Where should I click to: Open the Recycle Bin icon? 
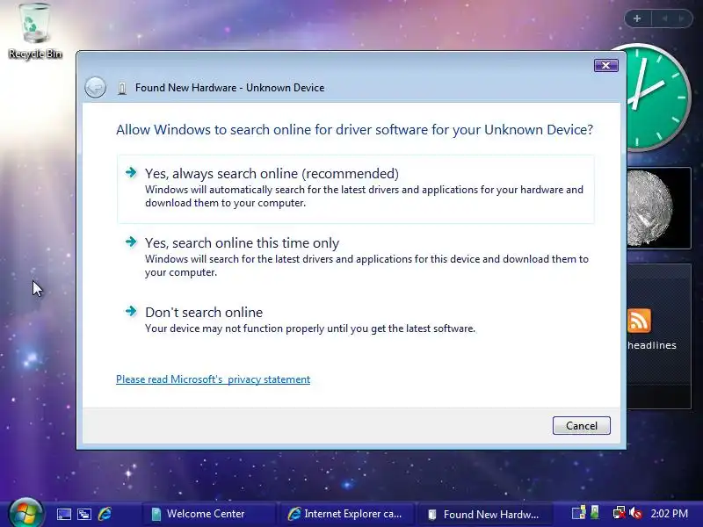[x=34, y=32]
